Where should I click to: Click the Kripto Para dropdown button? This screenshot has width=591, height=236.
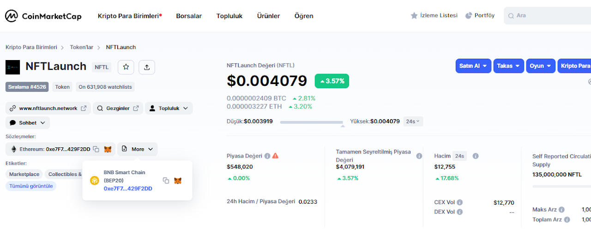[574, 66]
